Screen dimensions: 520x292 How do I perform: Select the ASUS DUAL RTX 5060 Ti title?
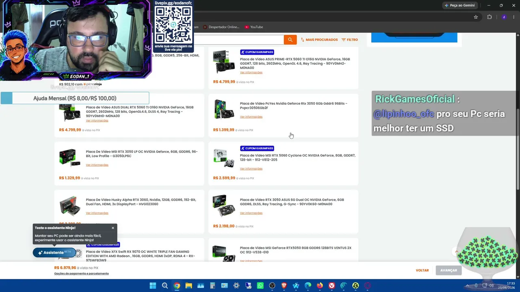coord(140,112)
